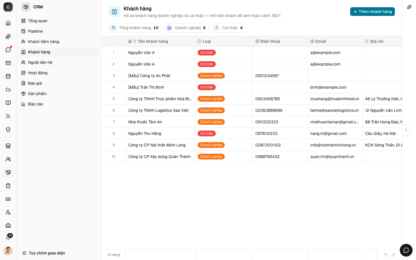Viewport: 416px width, 260px height.
Task: Open Báo giá in CRM menu
Action: pos(59,83)
